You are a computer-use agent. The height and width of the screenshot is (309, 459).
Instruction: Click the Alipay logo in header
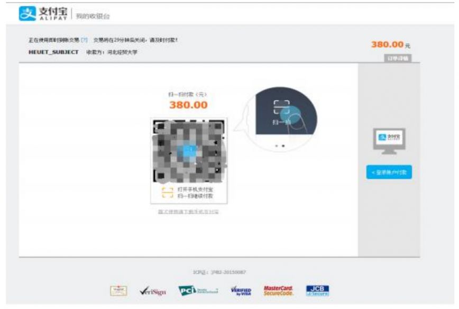click(x=43, y=13)
